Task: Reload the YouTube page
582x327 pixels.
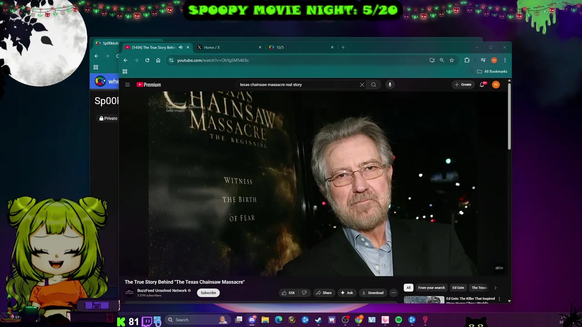Action: pos(147,60)
